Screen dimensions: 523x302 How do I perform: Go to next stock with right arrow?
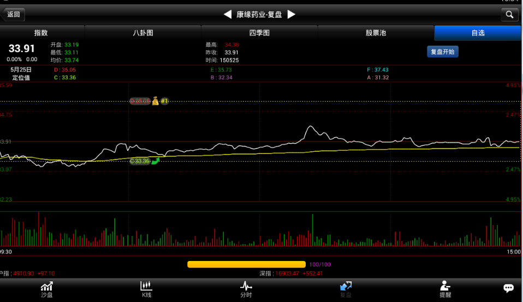pos(291,14)
